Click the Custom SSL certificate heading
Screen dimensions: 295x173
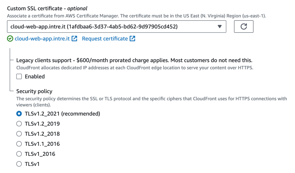pyautogui.click(x=47, y=8)
